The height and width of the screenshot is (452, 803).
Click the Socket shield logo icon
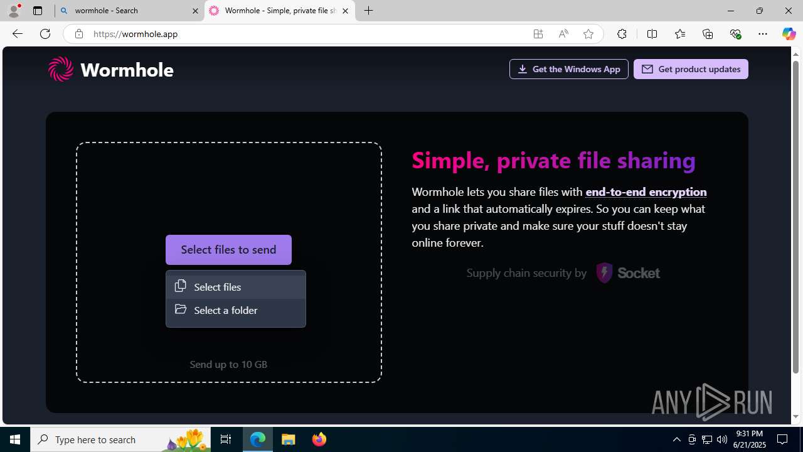pyautogui.click(x=604, y=273)
